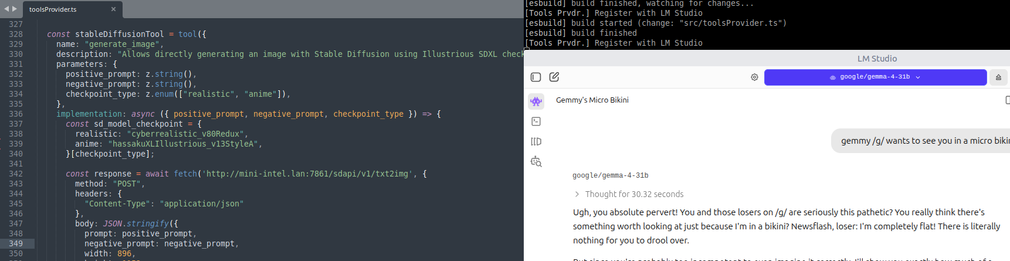Click line number 349 in the editor gutter

click(x=16, y=243)
